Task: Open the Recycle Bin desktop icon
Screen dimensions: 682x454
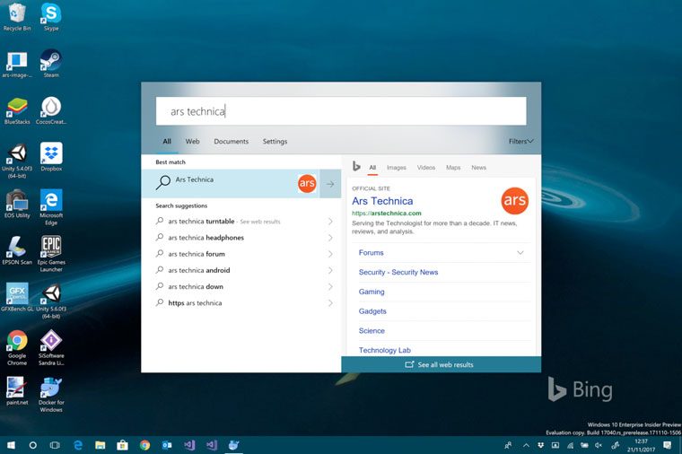Action: pos(17,16)
